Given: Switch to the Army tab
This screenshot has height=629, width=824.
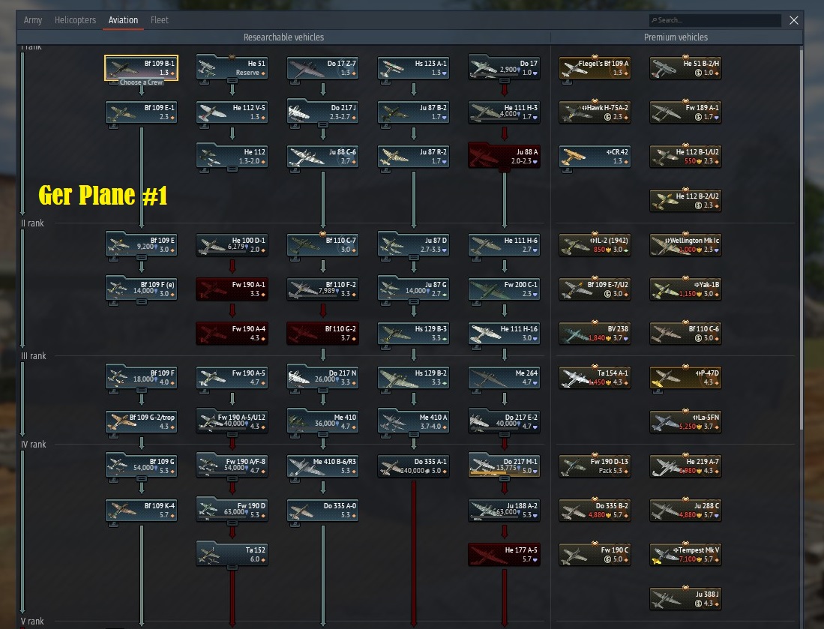Looking at the screenshot, I should [x=33, y=20].
